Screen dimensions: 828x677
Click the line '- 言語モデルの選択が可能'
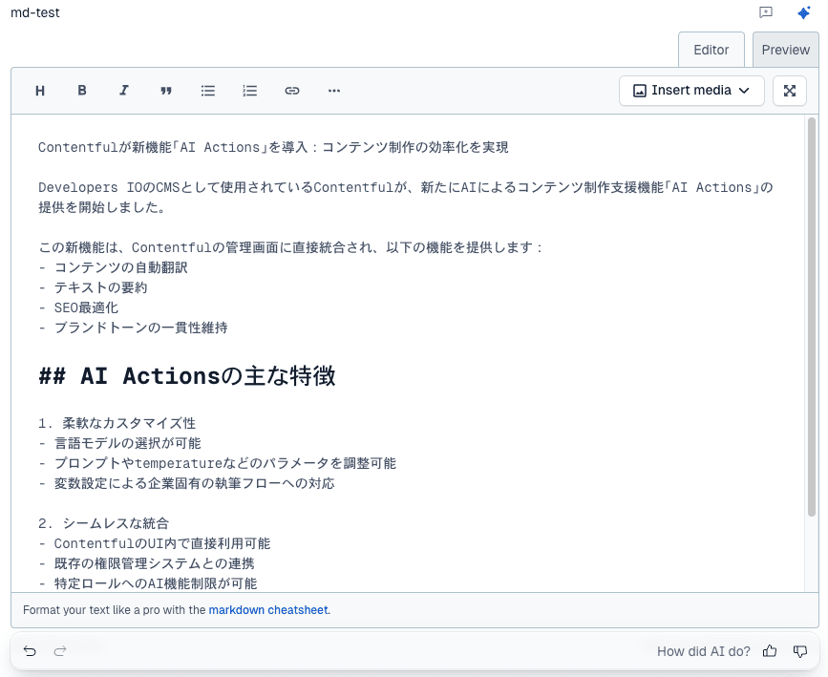tap(119, 443)
